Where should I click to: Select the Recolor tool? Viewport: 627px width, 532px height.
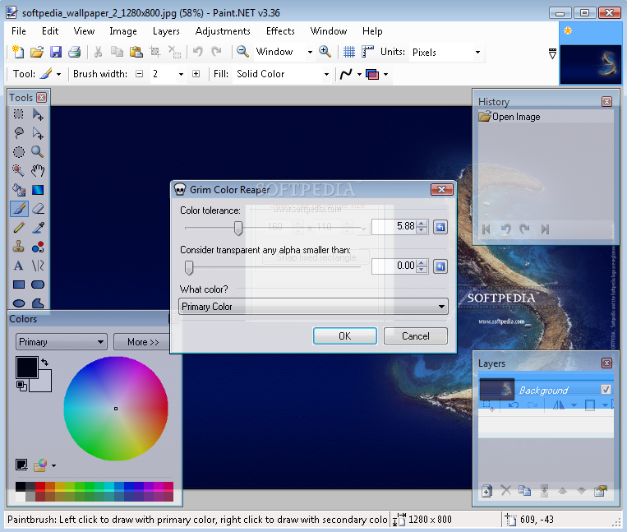(x=38, y=247)
